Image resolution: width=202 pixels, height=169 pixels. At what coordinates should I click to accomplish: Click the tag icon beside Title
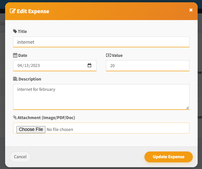[15, 31]
